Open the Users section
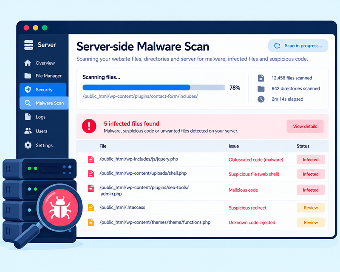The height and width of the screenshot is (272, 340). tap(43, 131)
